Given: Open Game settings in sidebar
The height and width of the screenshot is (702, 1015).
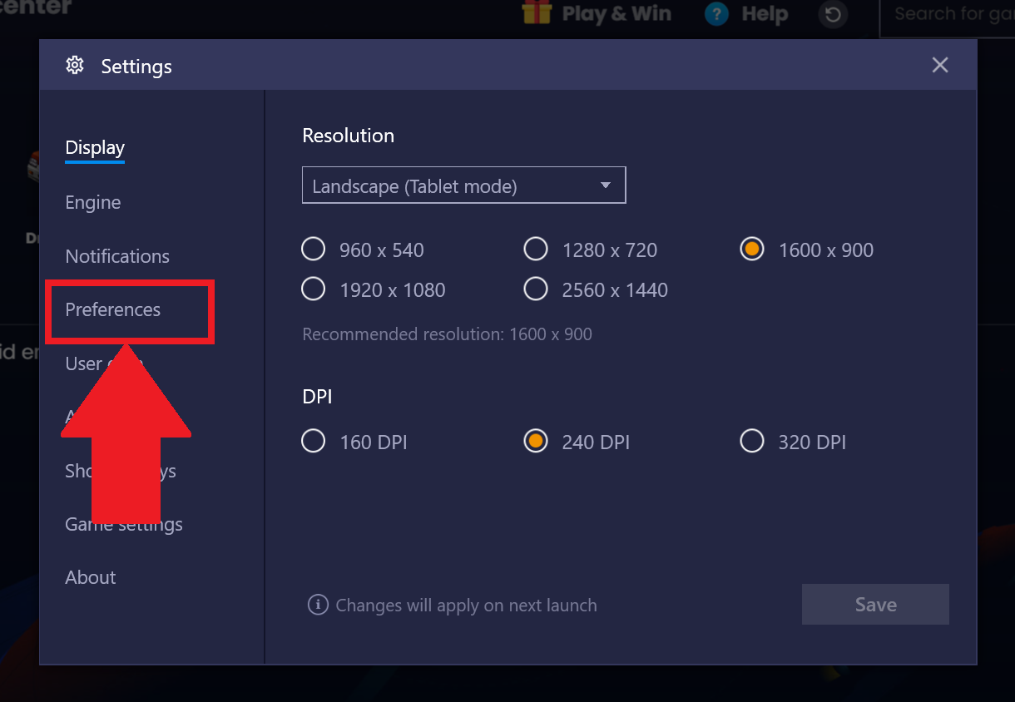Looking at the screenshot, I should coord(124,524).
